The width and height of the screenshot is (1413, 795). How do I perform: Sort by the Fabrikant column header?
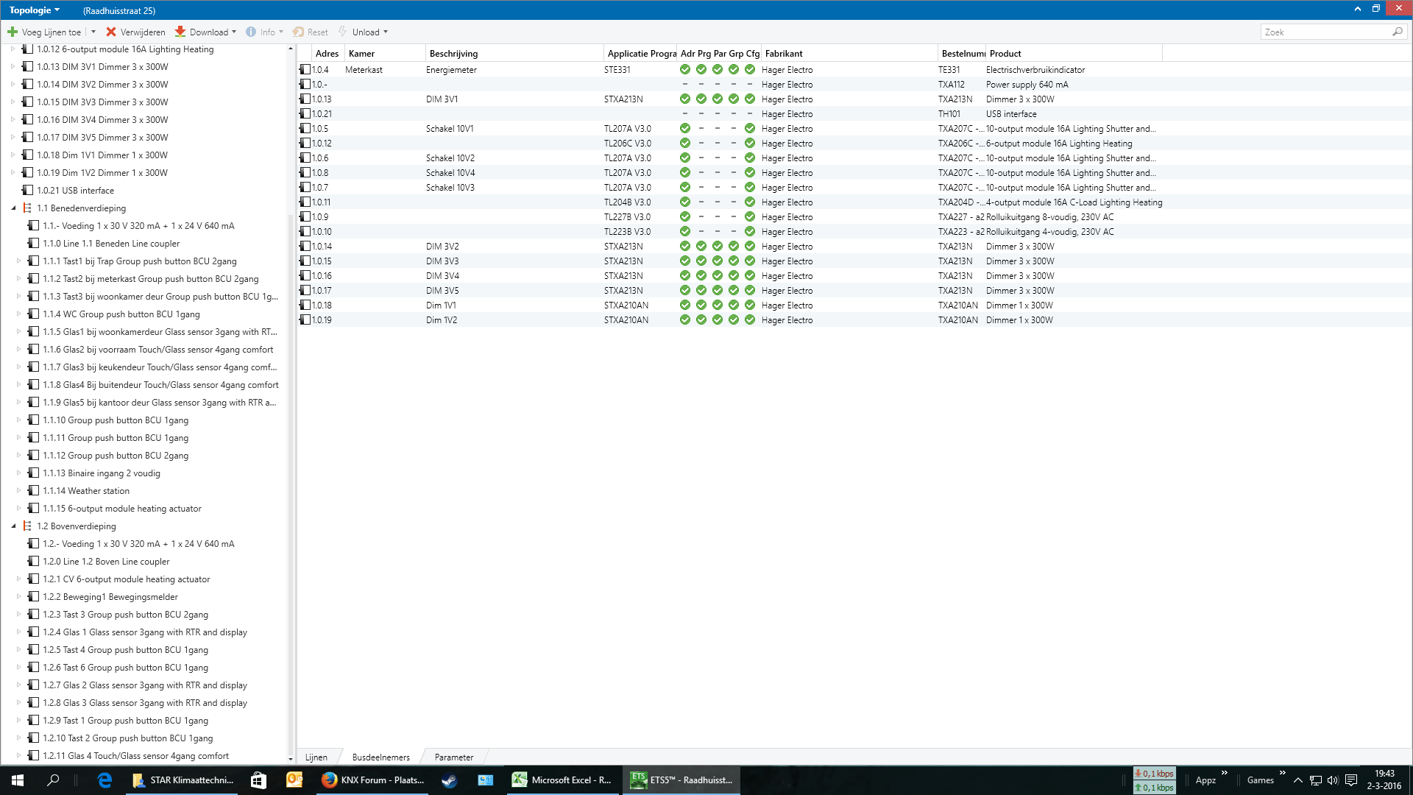pos(784,53)
